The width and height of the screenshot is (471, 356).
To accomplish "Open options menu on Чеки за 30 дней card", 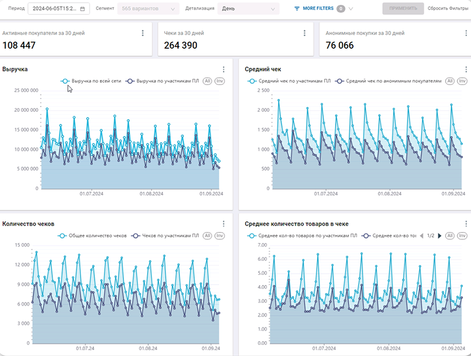I will (x=304, y=33).
